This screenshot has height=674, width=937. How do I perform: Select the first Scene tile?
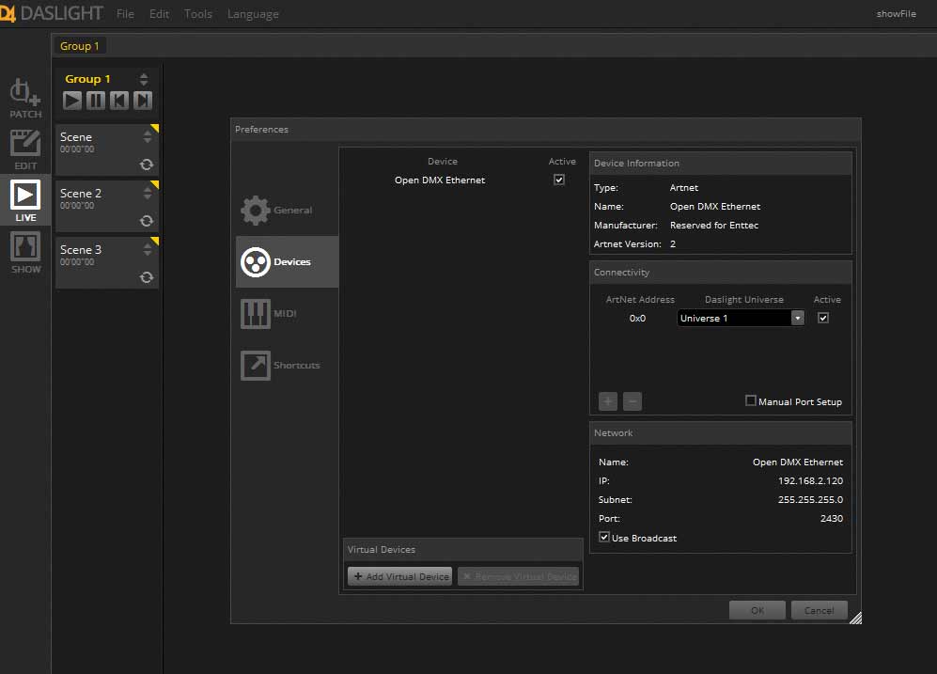[107, 150]
